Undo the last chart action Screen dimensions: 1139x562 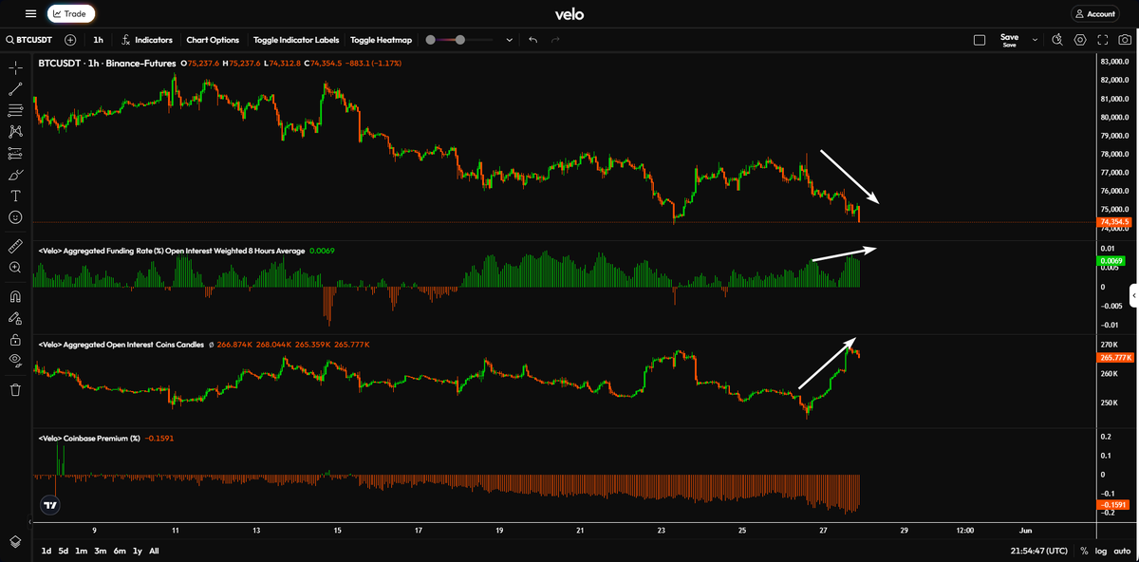tap(532, 40)
